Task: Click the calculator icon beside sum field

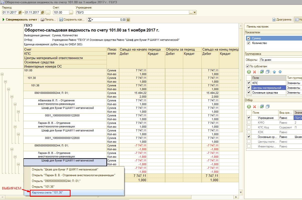Action: coord(128,20)
